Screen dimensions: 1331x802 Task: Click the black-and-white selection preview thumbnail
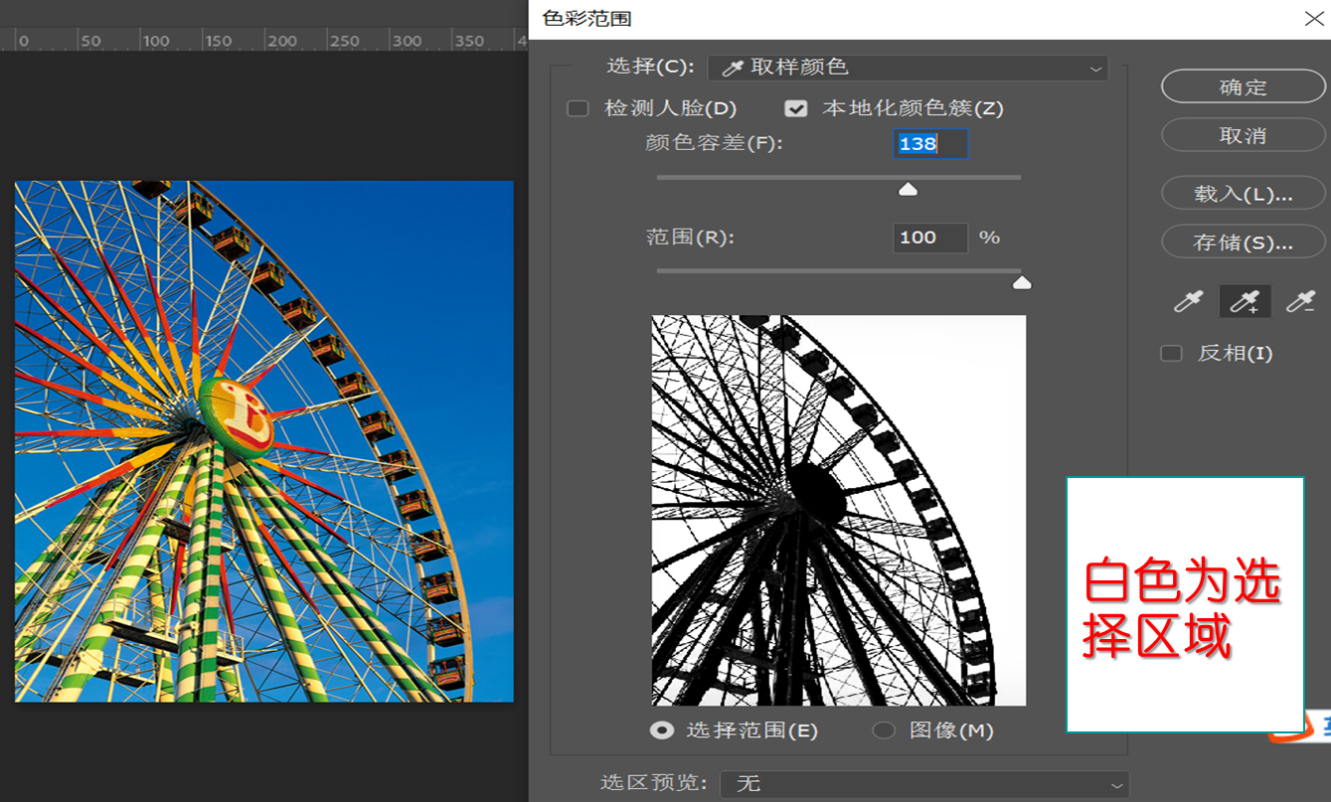click(x=839, y=511)
